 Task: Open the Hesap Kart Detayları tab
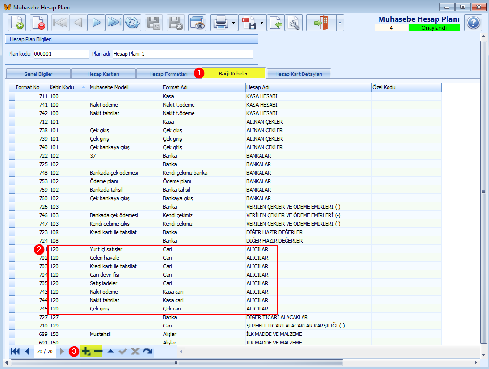click(298, 74)
